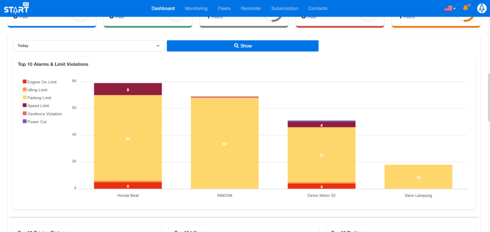This screenshot has width=490, height=232.
Task: Navigate to Subscription page
Action: (x=284, y=8)
